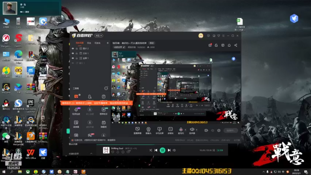
Task: Skip to previous track in music player
Action: pos(156,150)
